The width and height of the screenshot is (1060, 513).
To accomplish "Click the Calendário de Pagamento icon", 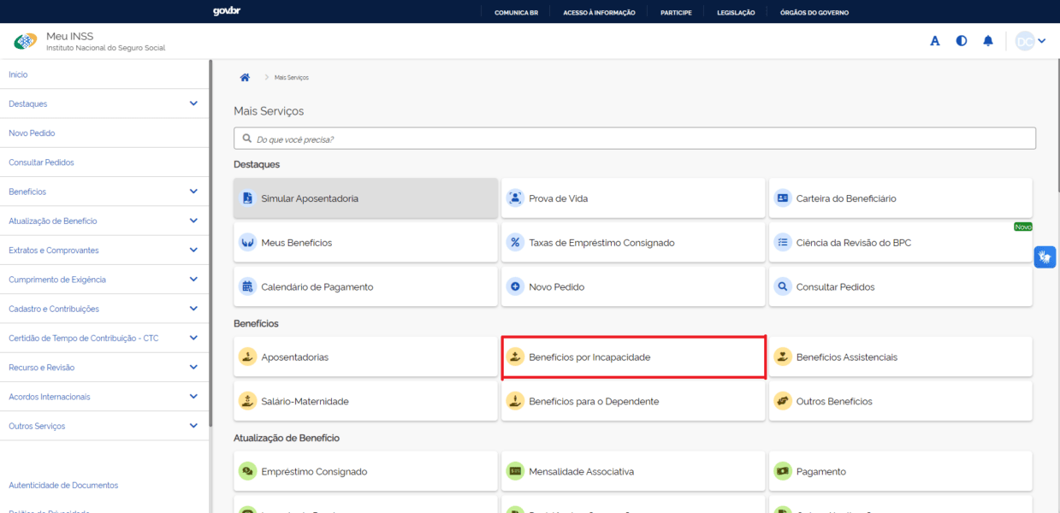I will (247, 287).
